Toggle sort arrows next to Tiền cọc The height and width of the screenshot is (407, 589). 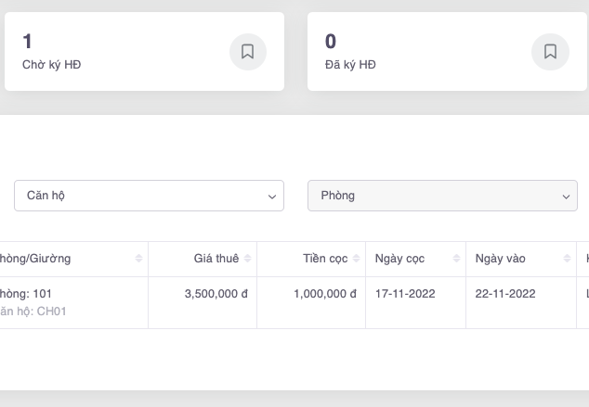pyautogui.click(x=356, y=259)
